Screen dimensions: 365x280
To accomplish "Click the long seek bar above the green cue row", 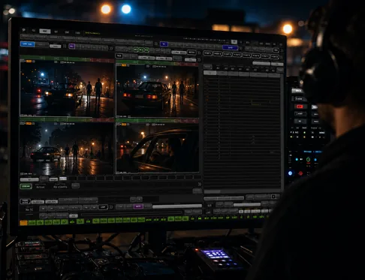I will tap(131, 214).
